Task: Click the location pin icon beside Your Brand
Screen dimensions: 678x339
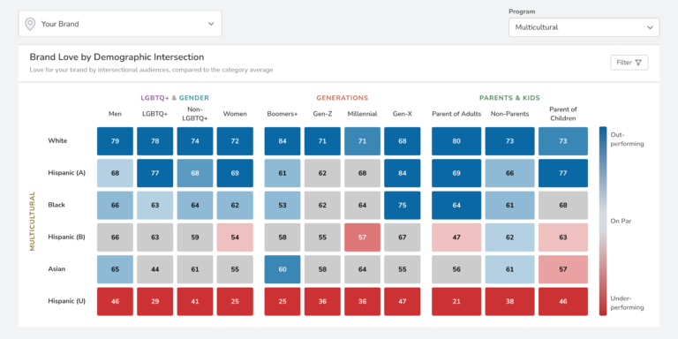Action: click(x=30, y=24)
